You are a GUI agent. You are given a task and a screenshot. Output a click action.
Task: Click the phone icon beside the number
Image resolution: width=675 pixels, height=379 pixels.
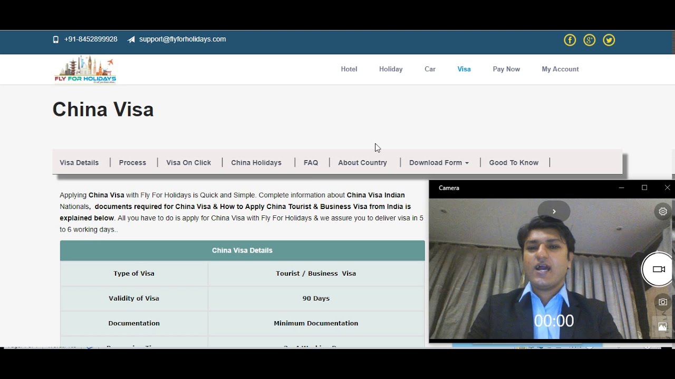(x=56, y=39)
